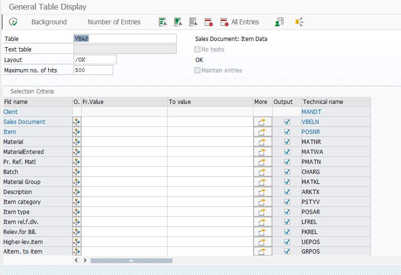
Task: Open user parameters via the person icon
Action: click(279, 21)
